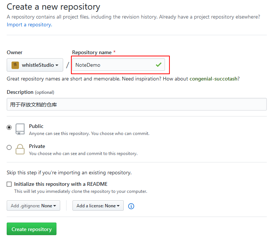Click the Public repository book icon
The image size is (272, 247).
point(20,129)
